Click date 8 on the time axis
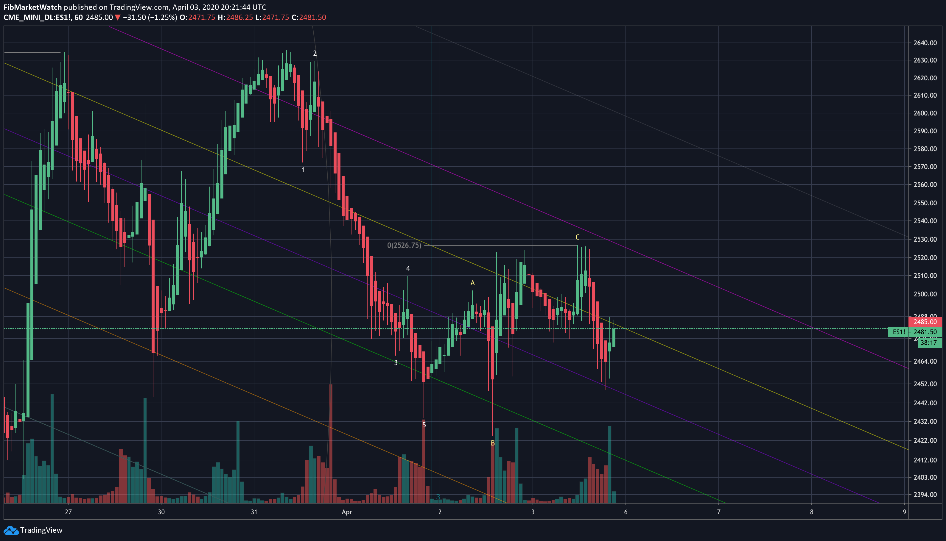This screenshot has height=541, width=946. tap(812, 512)
